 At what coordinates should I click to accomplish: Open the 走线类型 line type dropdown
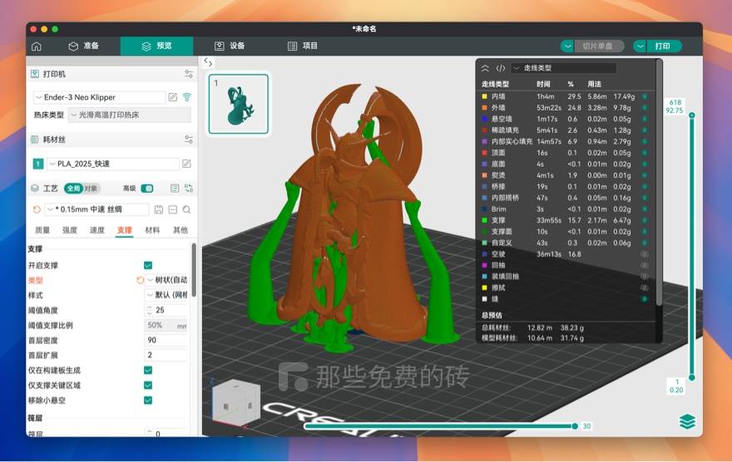tap(563, 68)
